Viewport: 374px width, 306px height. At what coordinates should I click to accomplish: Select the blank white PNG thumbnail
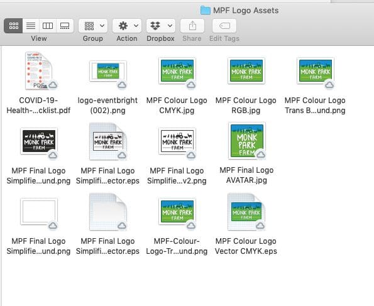(x=39, y=211)
